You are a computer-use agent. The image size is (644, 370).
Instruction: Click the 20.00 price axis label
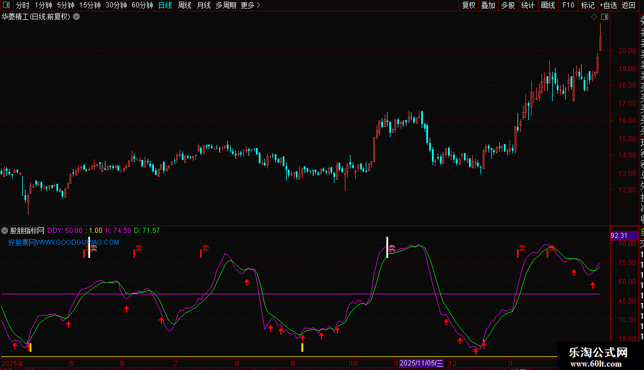[627, 51]
